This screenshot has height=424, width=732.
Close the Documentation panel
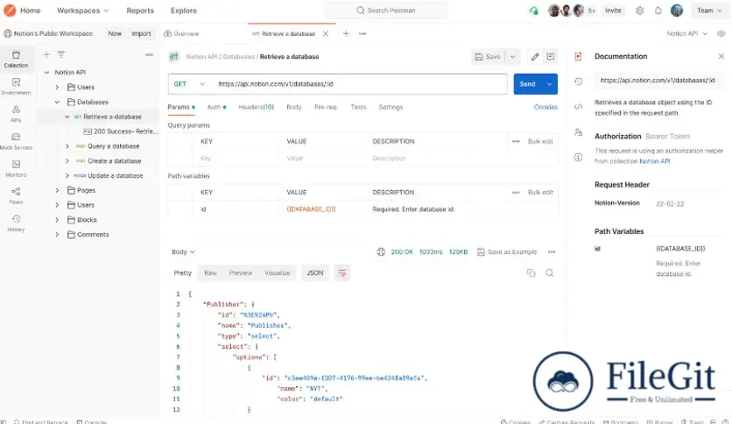tap(721, 56)
